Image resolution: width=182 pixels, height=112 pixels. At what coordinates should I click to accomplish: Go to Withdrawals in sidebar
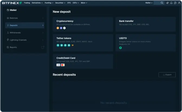(25, 33)
